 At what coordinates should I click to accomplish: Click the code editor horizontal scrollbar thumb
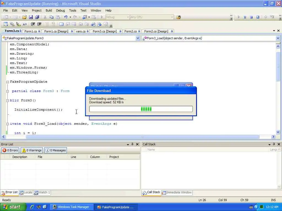click(142, 137)
